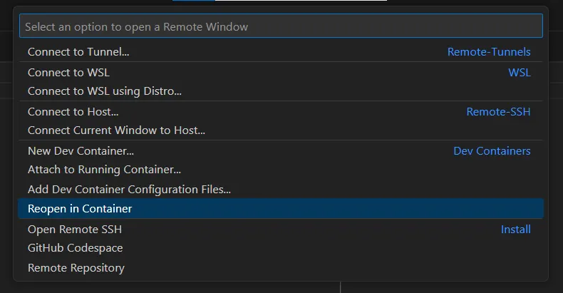Screen dimensions: 563x293
Task: Click blank right end of search box
Action: click(x=499, y=26)
